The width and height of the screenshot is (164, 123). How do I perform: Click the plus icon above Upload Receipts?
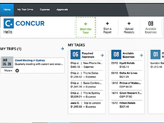[129, 24]
